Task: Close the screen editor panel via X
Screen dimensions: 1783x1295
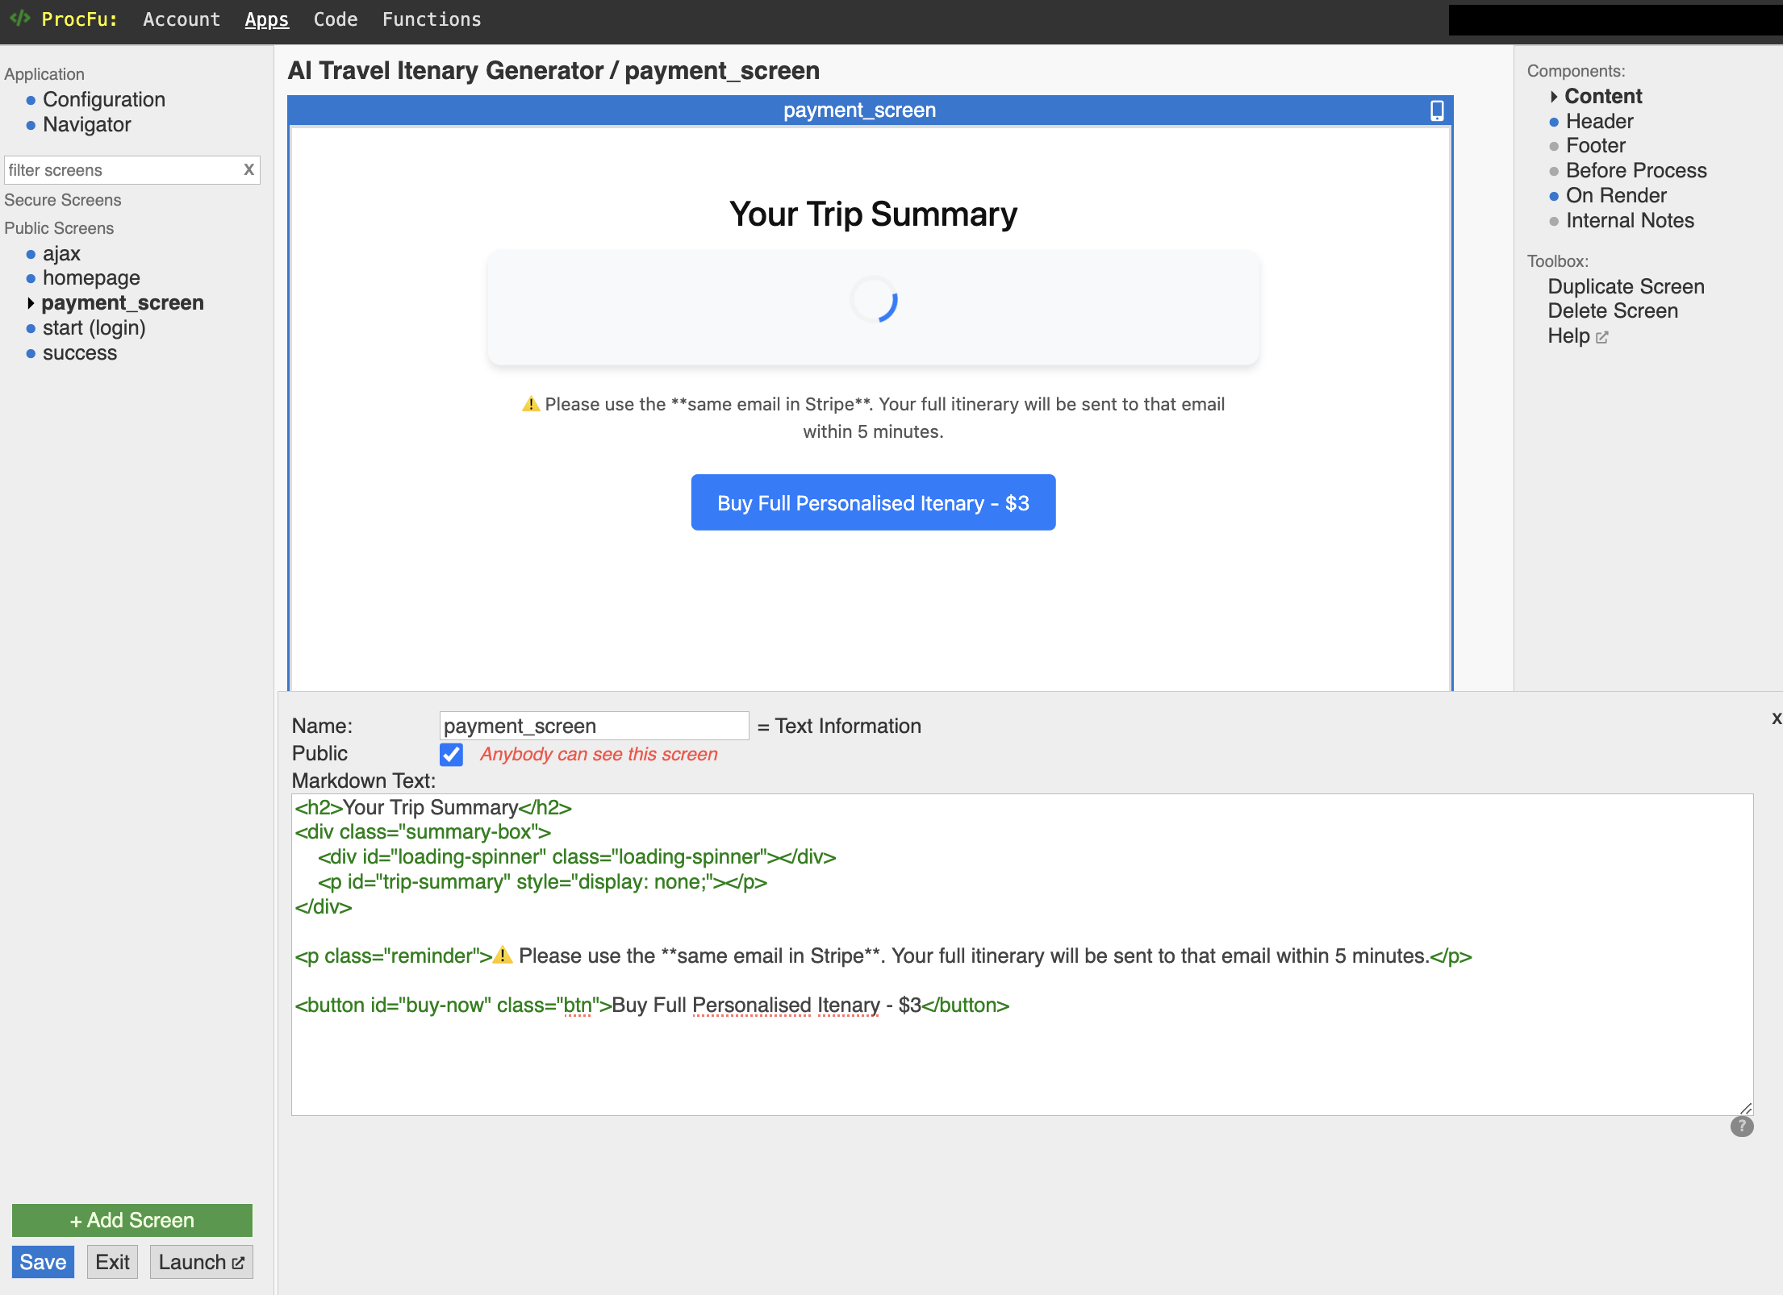Action: pos(1776,718)
